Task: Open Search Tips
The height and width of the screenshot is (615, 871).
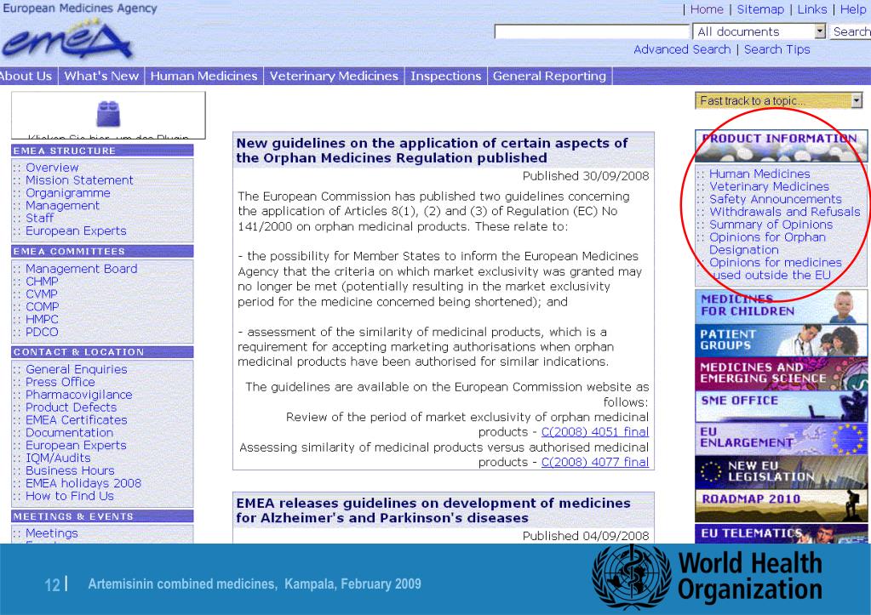Action: click(x=777, y=49)
